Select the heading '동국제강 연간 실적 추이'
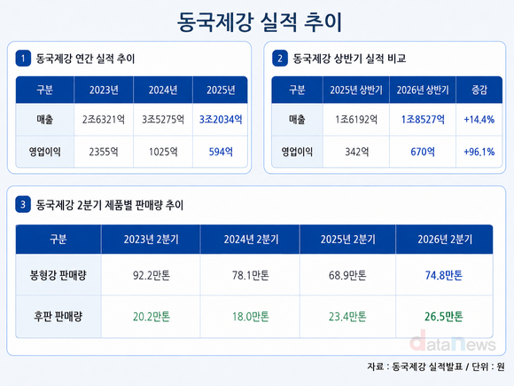 [85, 59]
